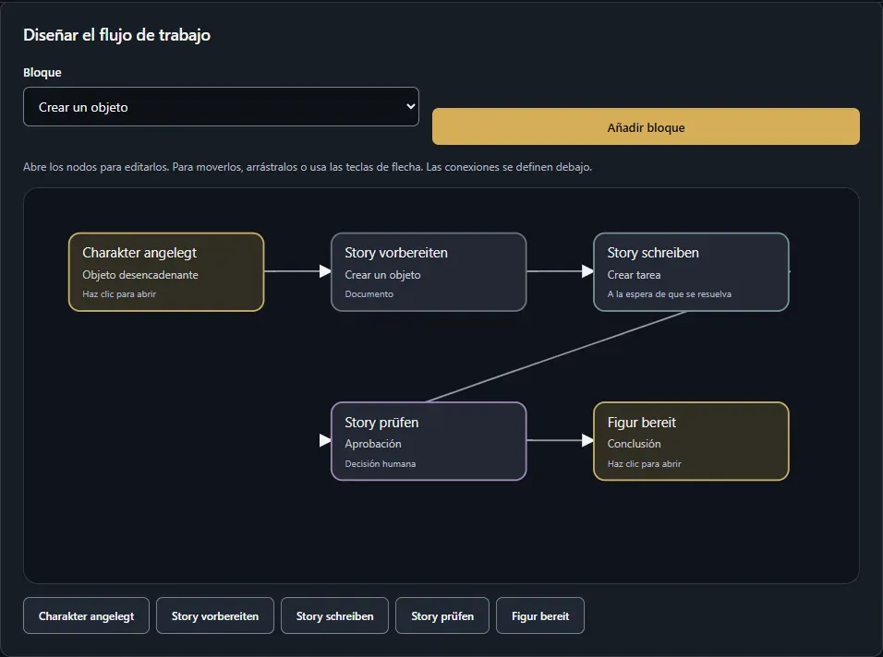Image resolution: width=883 pixels, height=657 pixels.
Task: Click the Figur bereit button below canvas
Action: click(x=540, y=615)
